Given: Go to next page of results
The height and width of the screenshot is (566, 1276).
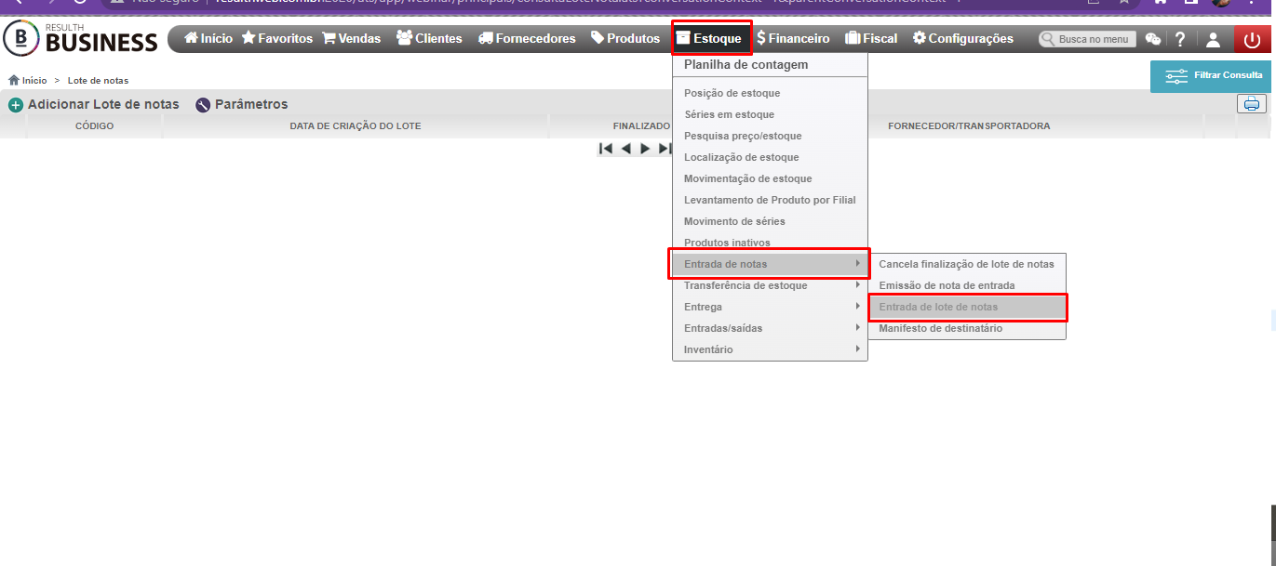Looking at the screenshot, I should point(645,149).
